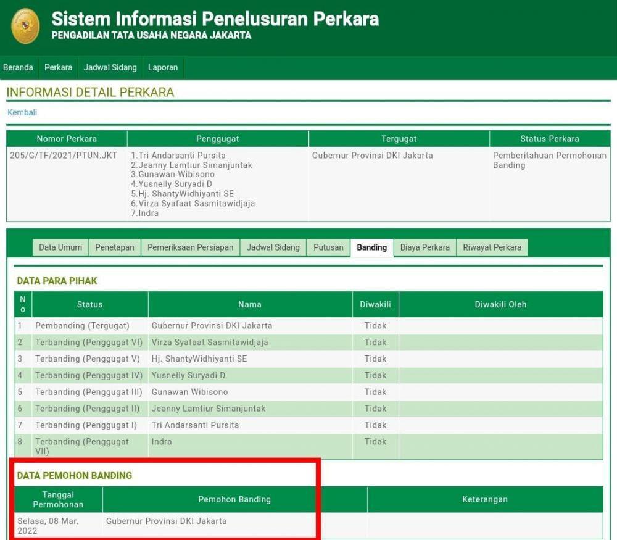Open the Perkara menu
The width and height of the screenshot is (617, 540).
point(58,68)
